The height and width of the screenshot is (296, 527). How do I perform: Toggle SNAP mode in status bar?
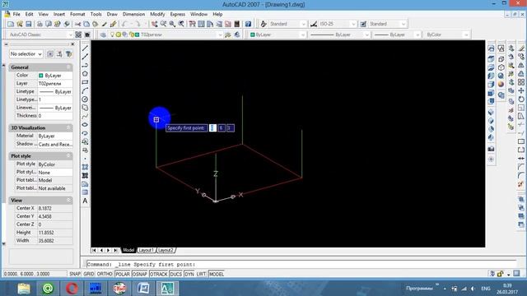click(75, 274)
